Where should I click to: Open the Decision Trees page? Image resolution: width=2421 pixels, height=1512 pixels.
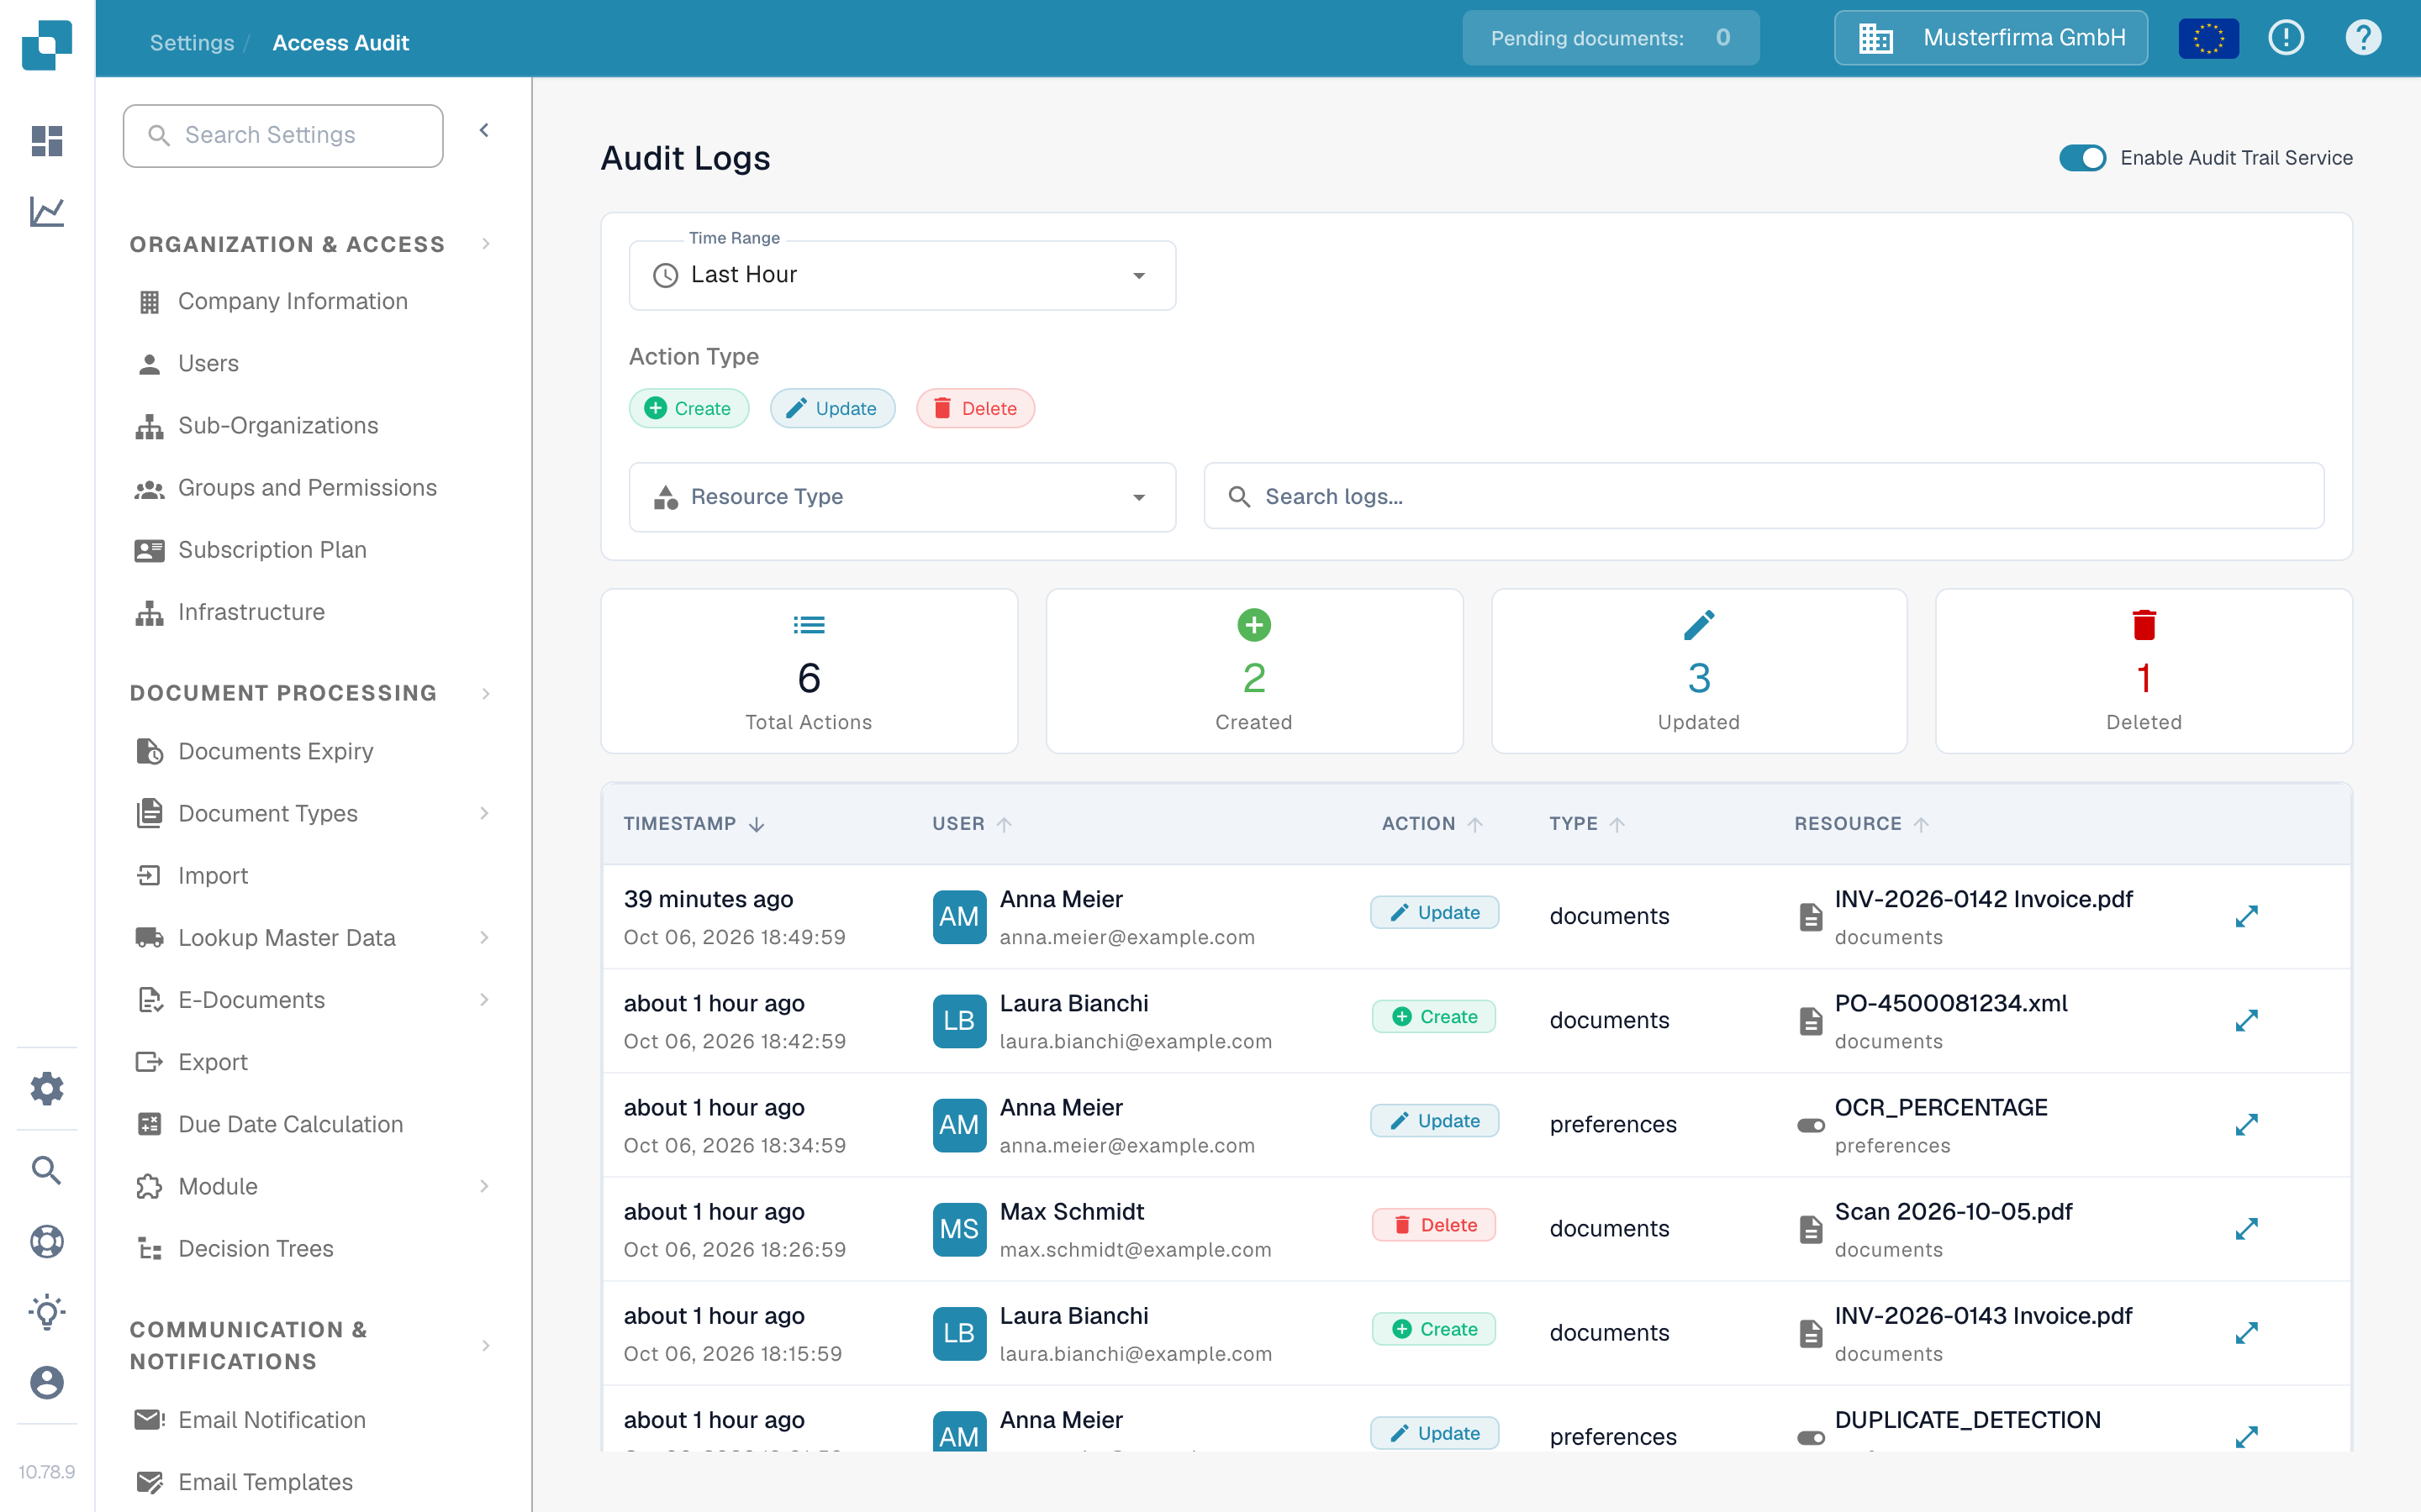(255, 1248)
